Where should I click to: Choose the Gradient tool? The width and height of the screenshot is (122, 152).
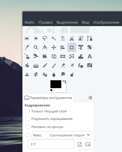[x=36, y=65]
